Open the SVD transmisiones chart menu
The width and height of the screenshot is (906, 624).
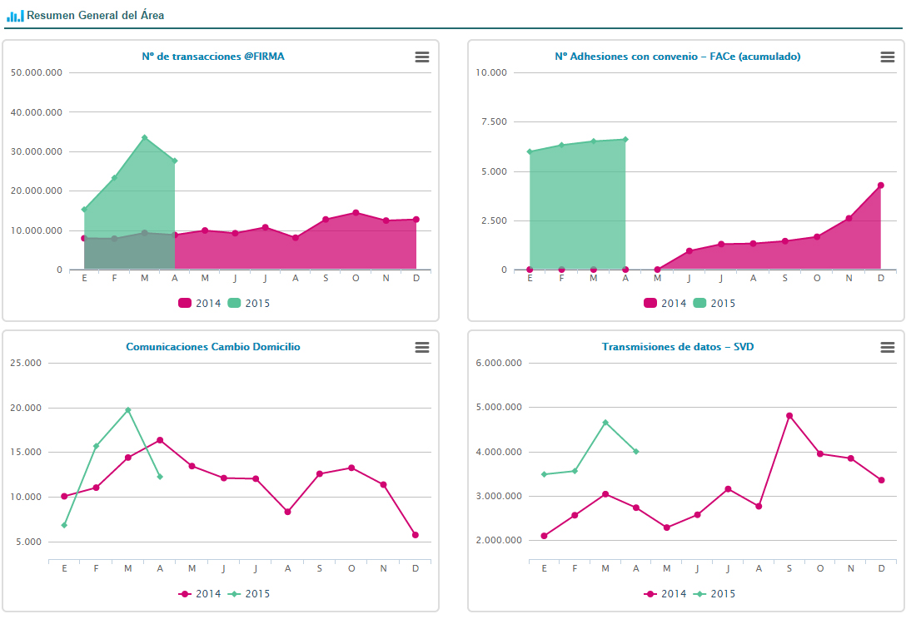tap(888, 347)
